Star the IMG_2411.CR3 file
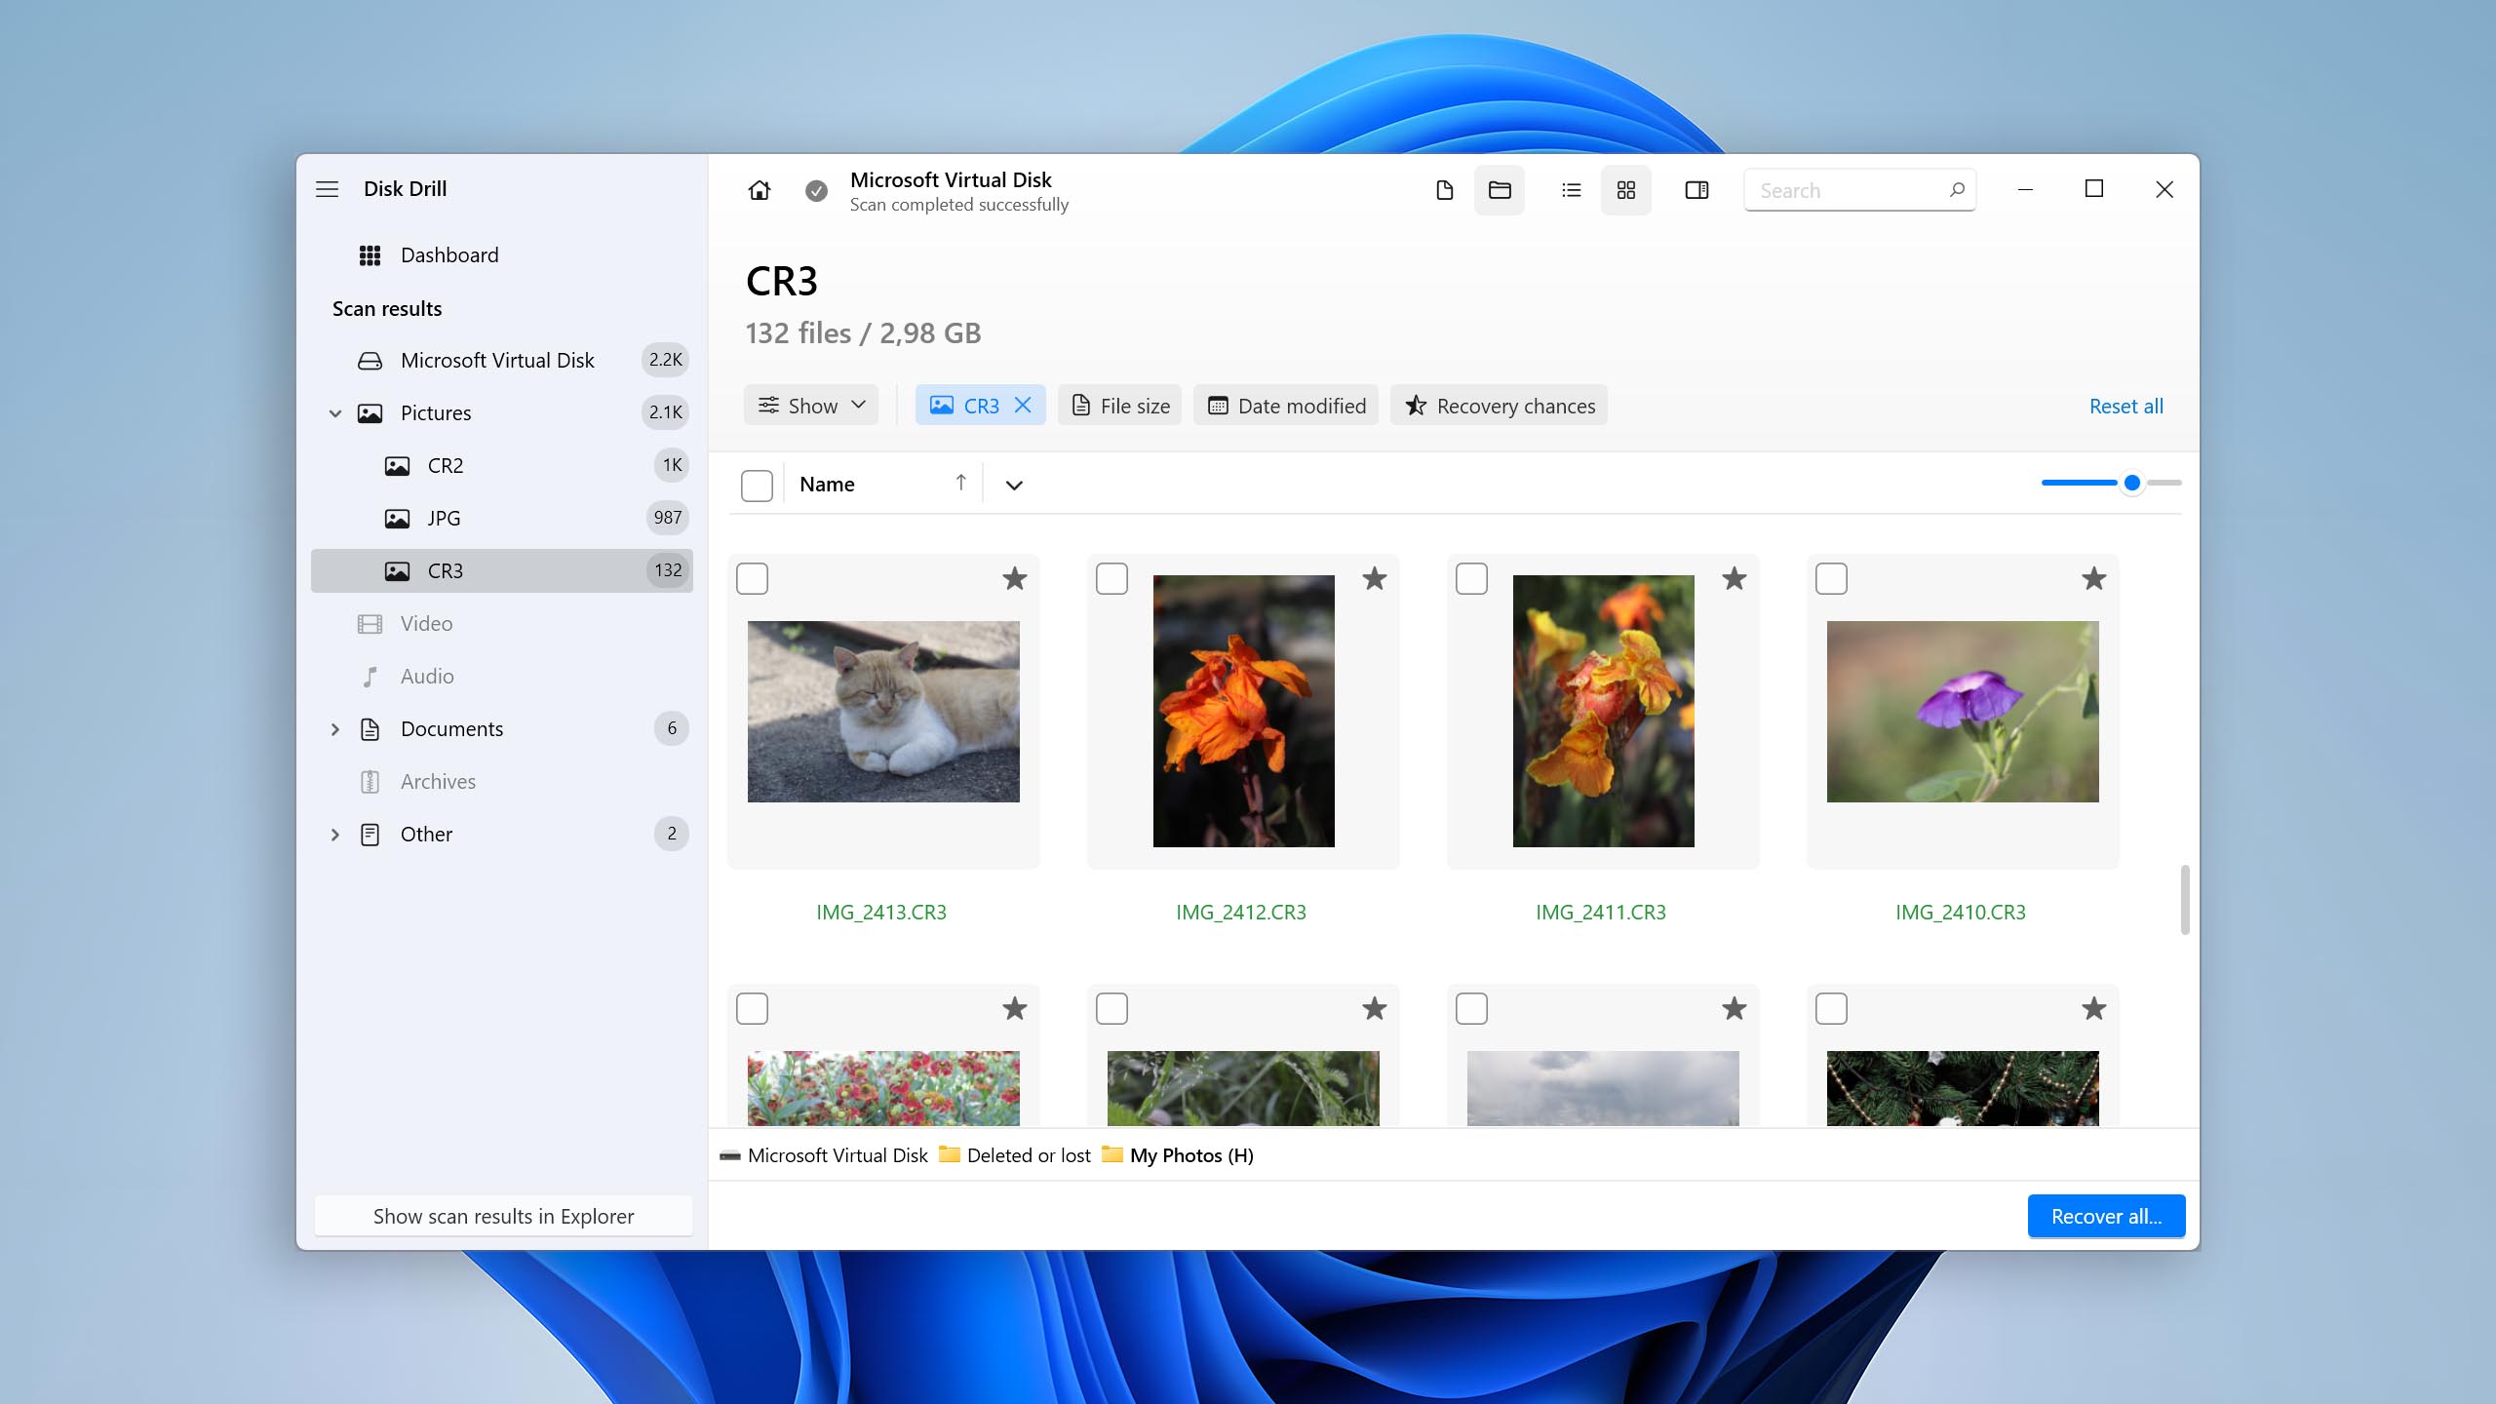The image size is (2496, 1404). [1735, 578]
